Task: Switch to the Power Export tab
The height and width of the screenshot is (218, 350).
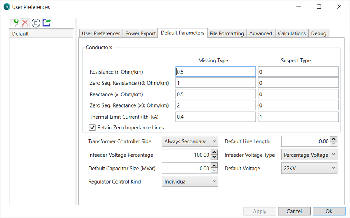Action: (x=141, y=33)
